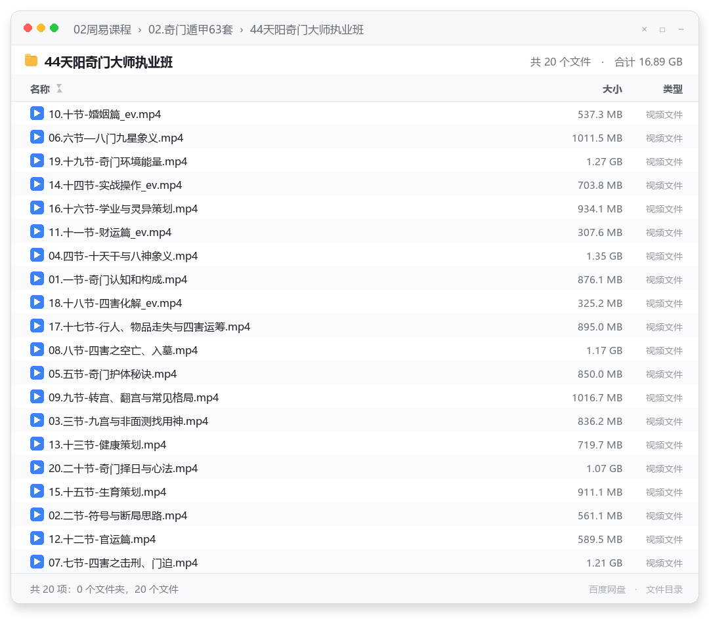The height and width of the screenshot is (619, 709).
Task: Navigate to 02.奇门遁甲63套 in the breadcrumb
Action: [190, 30]
